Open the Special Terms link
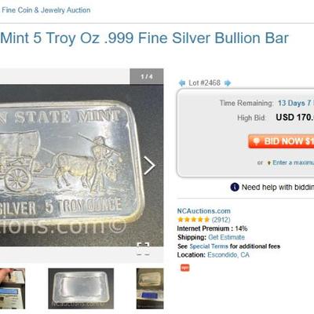 tap(209, 246)
